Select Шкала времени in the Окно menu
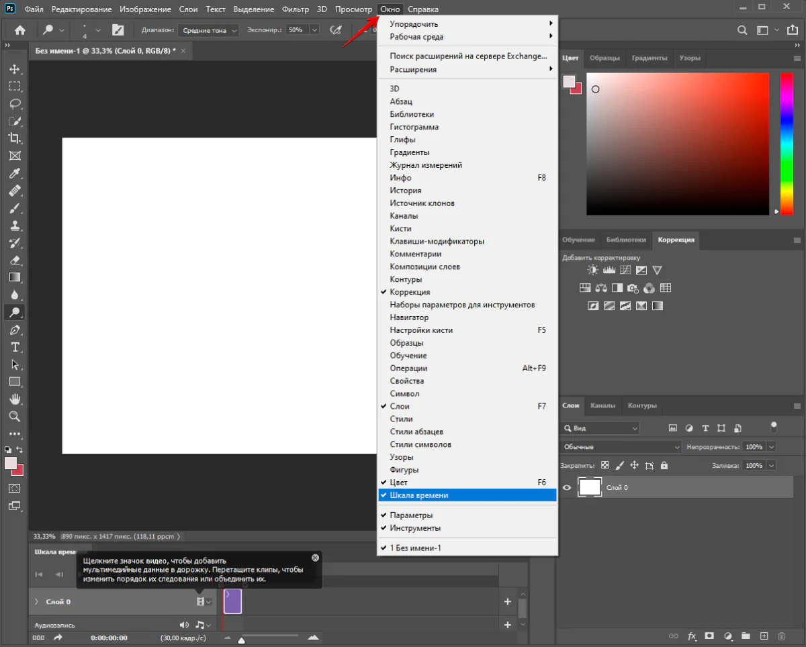The height and width of the screenshot is (647, 806). pos(418,495)
